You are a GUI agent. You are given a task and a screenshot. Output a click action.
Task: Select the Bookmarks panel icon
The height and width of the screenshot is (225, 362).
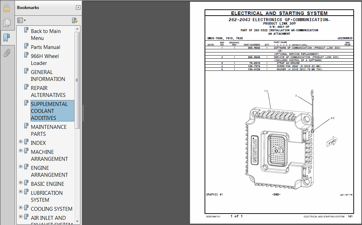click(x=7, y=37)
